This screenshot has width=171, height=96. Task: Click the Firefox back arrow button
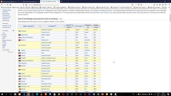pos(2,5)
